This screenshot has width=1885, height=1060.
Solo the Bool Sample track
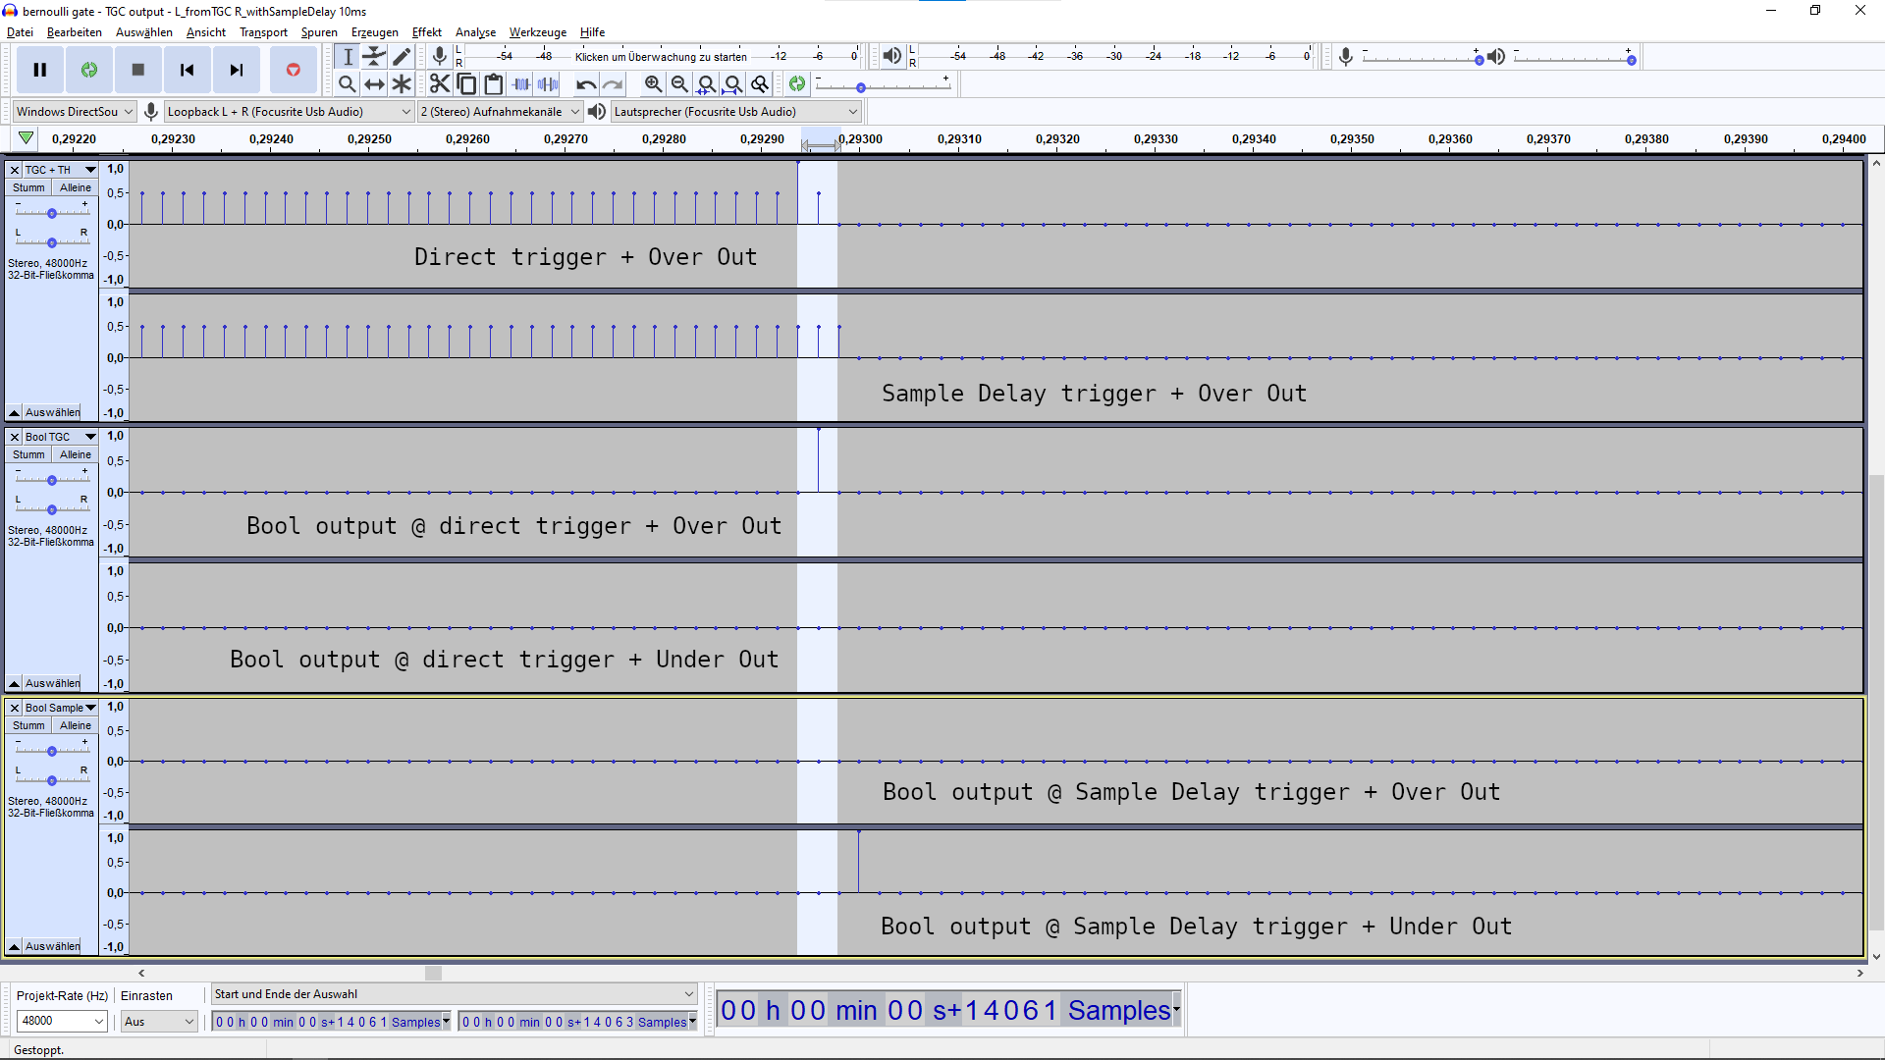(76, 725)
